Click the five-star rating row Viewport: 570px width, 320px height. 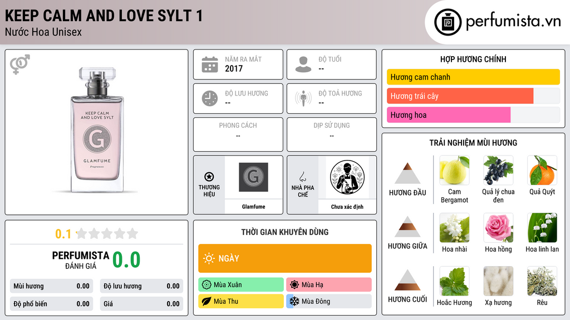(x=107, y=233)
